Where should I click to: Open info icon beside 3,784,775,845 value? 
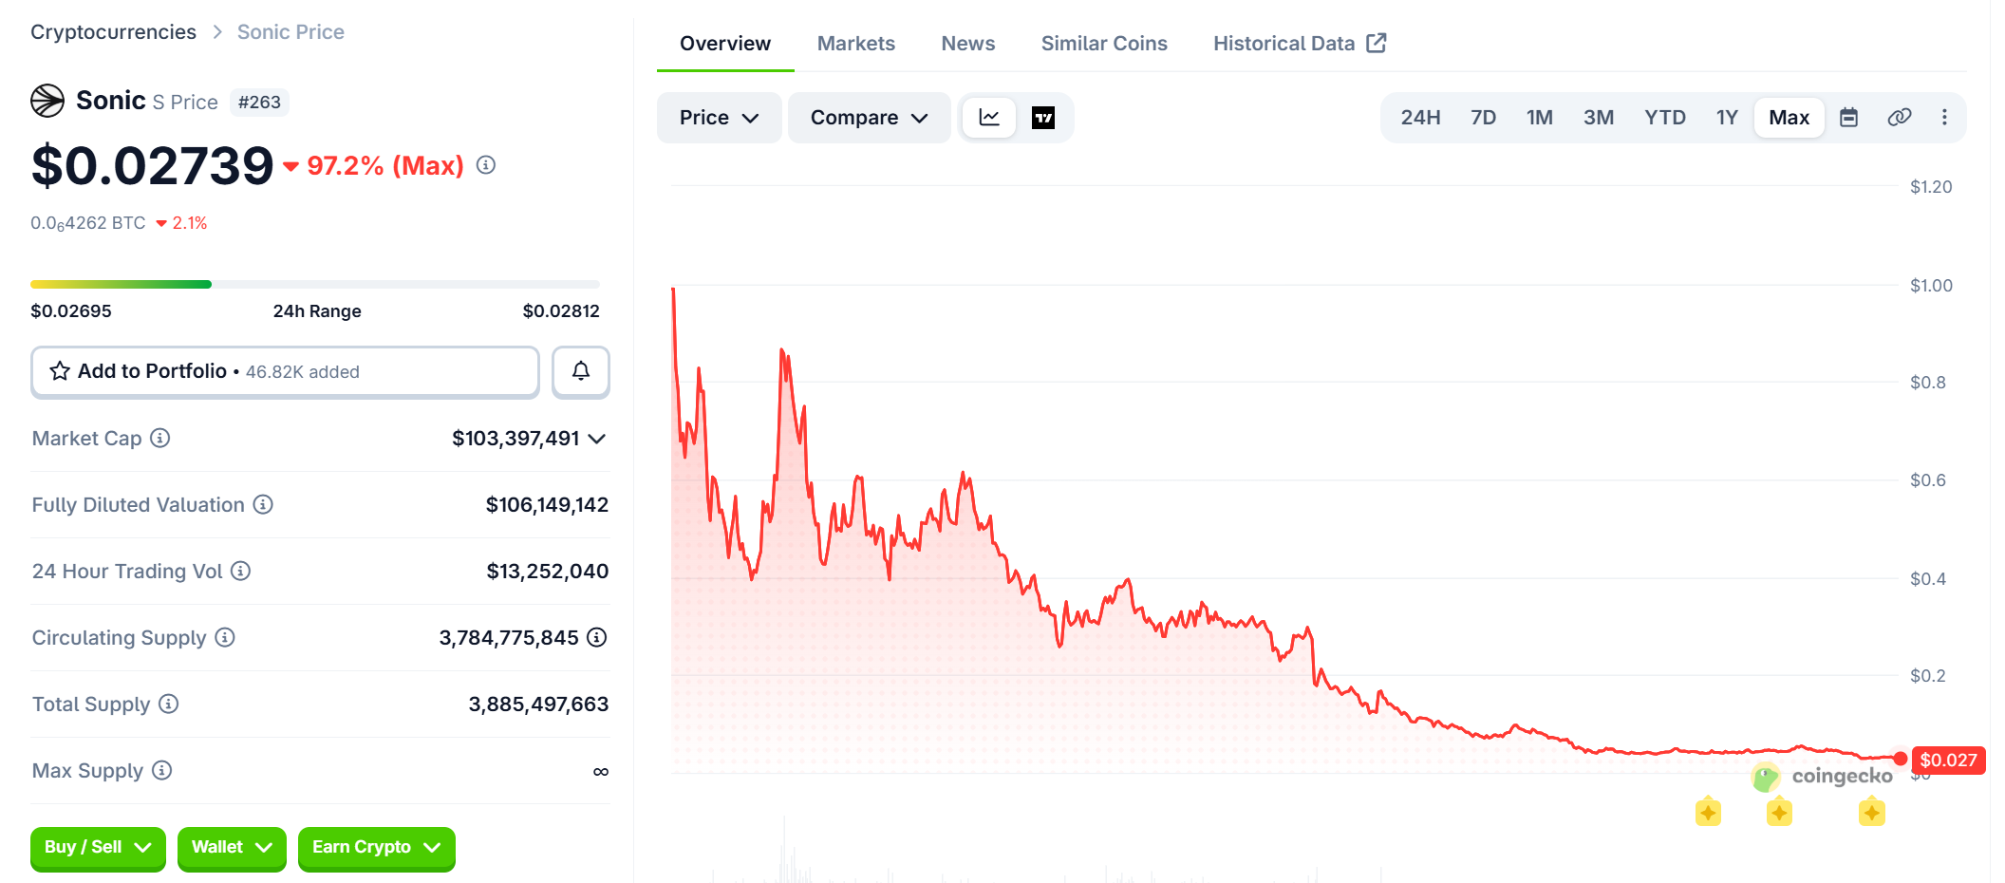597,637
